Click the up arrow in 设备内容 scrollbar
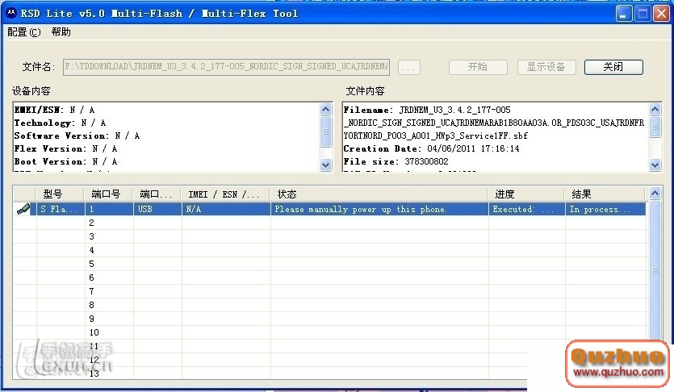The image size is (674, 392). [326, 110]
